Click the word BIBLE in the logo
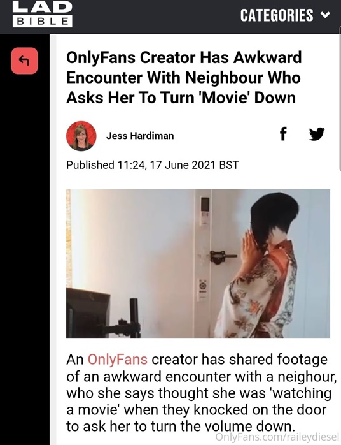341x445 pixels. click(43, 21)
